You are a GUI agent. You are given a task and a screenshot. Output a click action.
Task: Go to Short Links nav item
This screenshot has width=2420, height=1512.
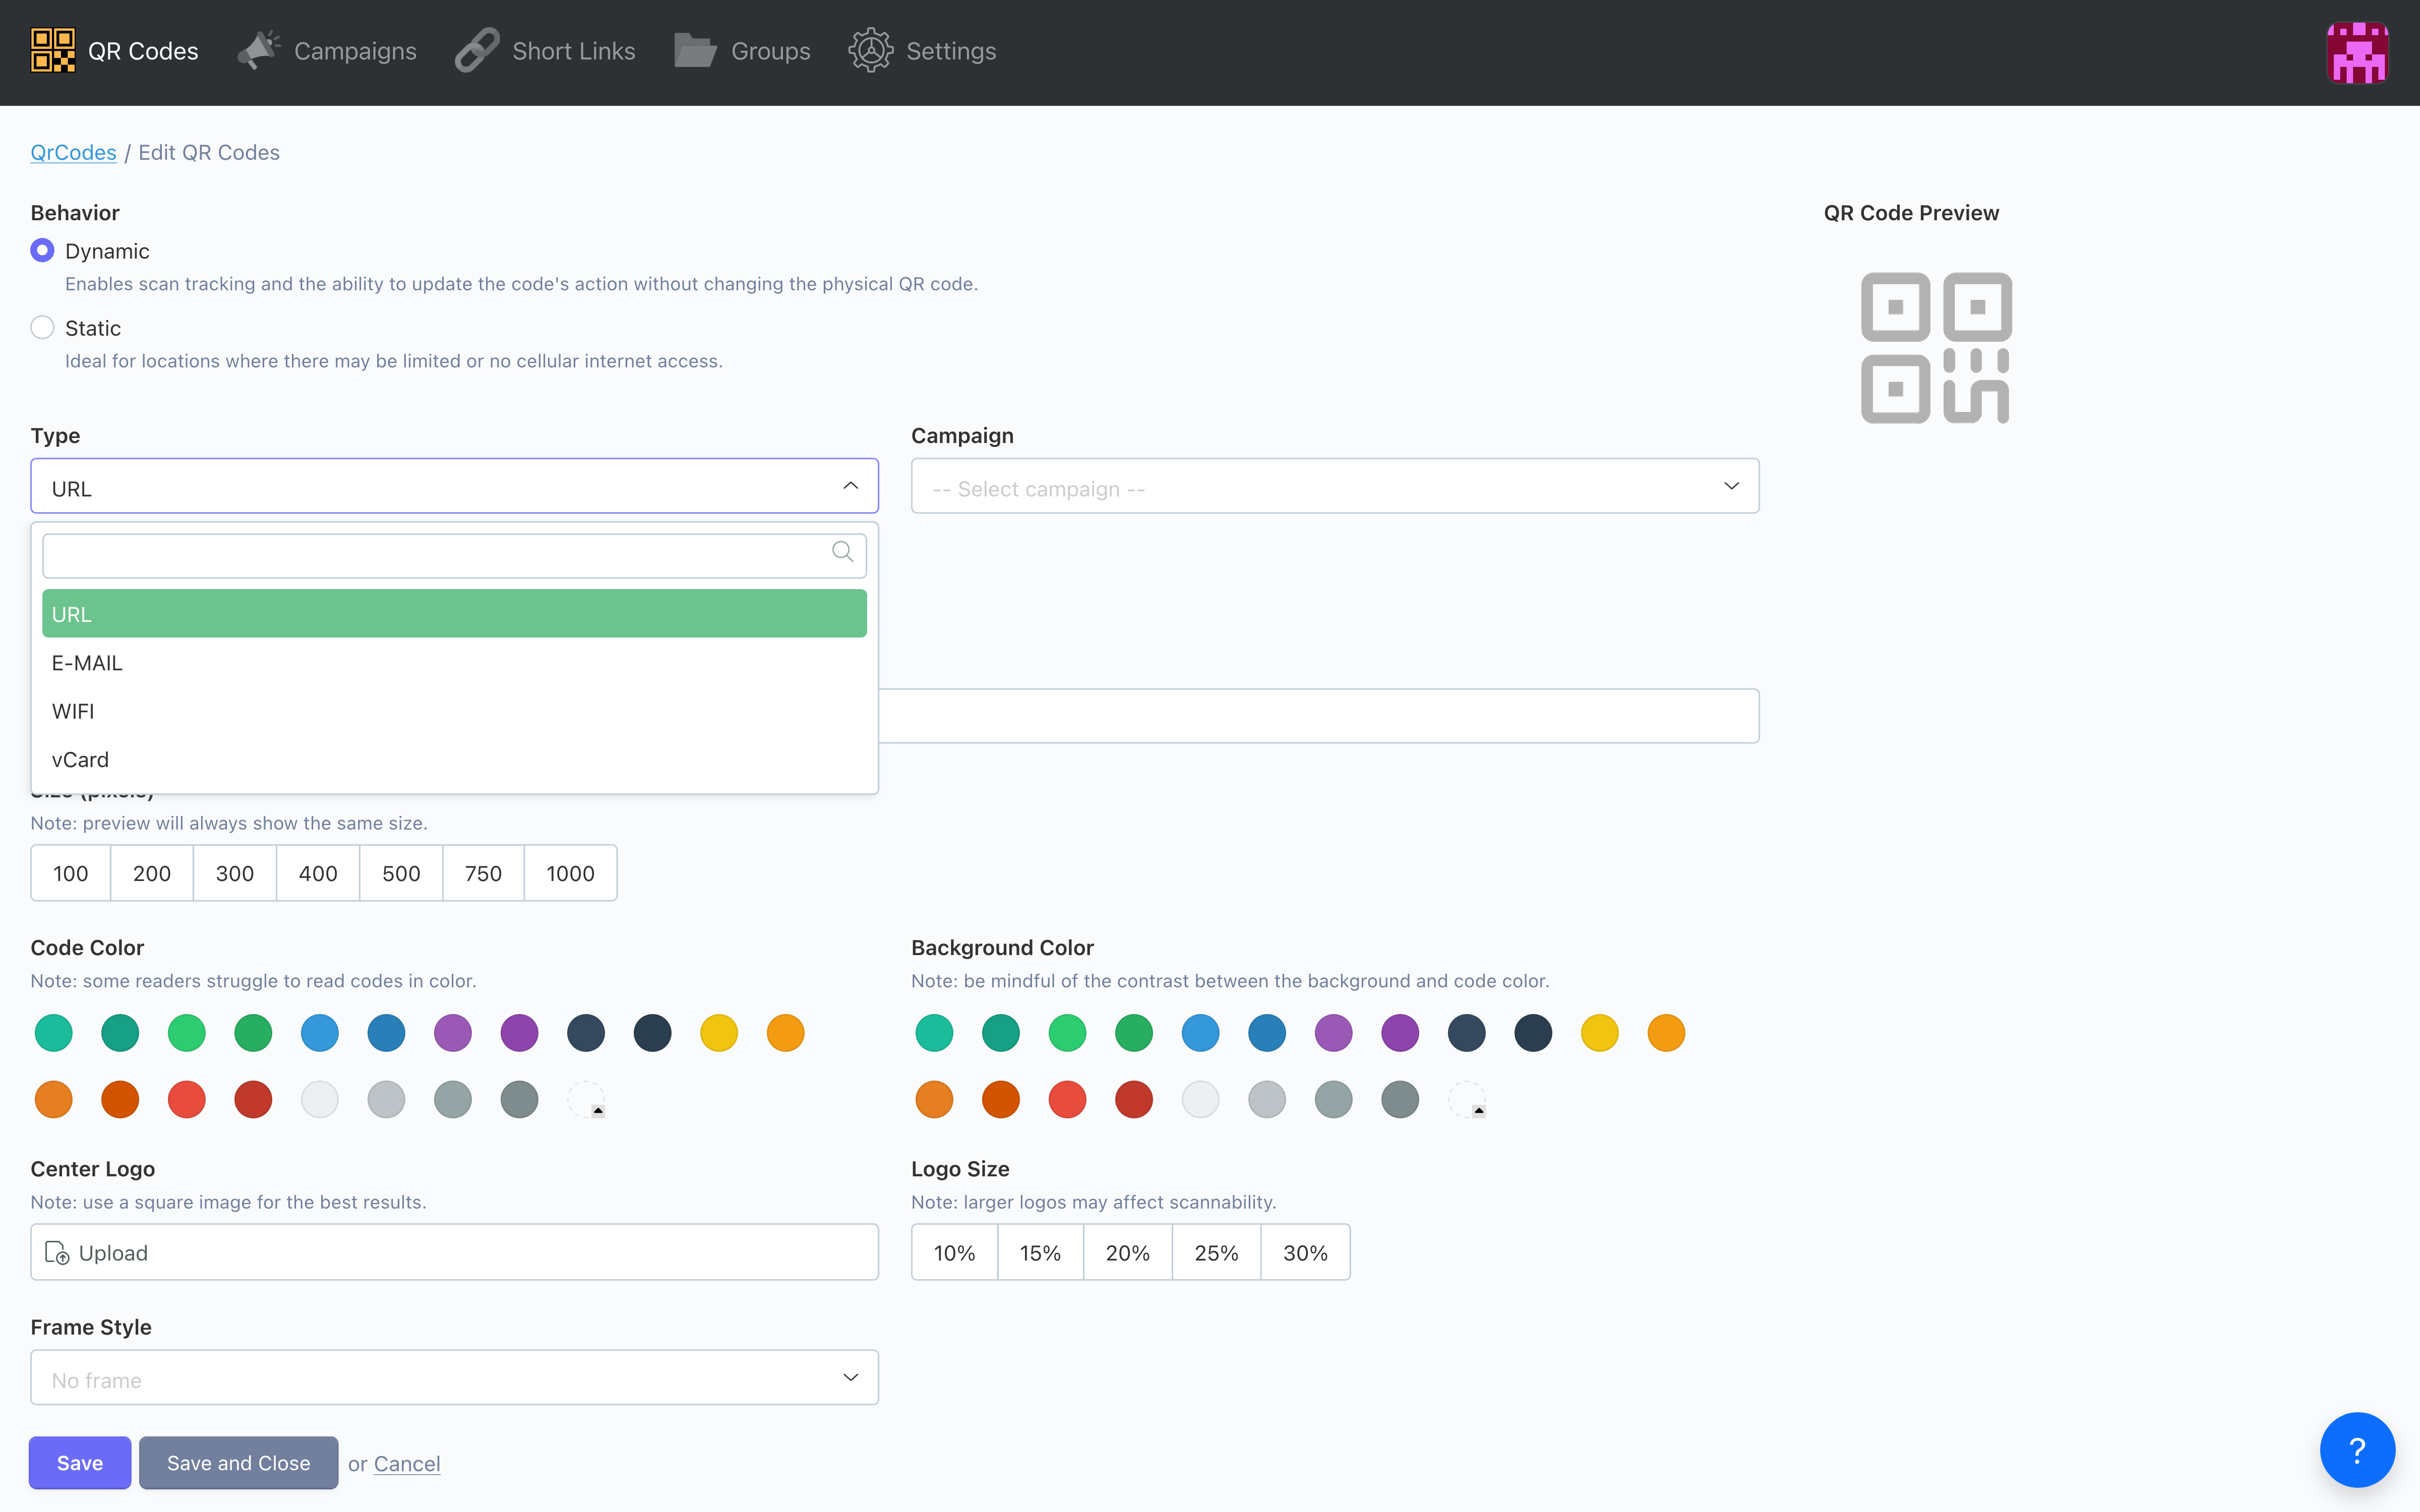[545, 50]
